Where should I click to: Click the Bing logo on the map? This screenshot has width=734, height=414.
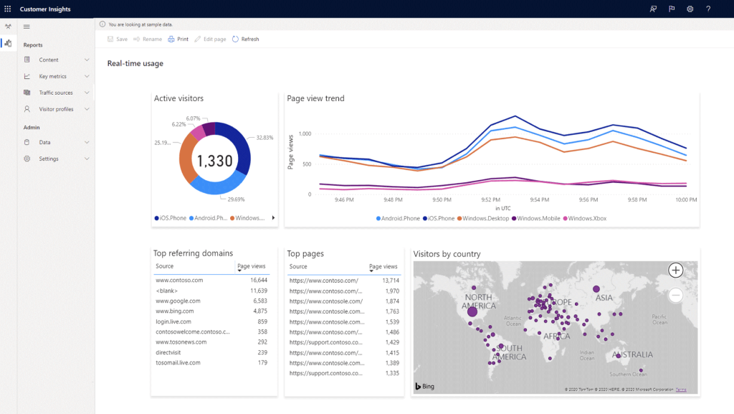click(425, 386)
